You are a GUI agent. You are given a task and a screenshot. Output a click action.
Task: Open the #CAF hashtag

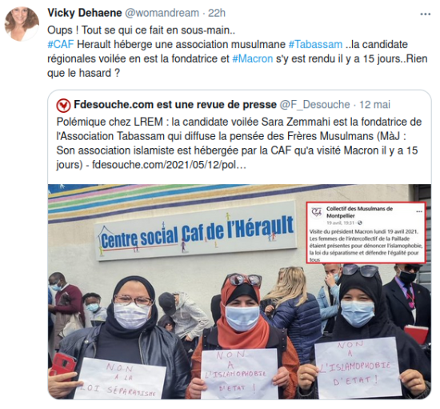(x=61, y=44)
